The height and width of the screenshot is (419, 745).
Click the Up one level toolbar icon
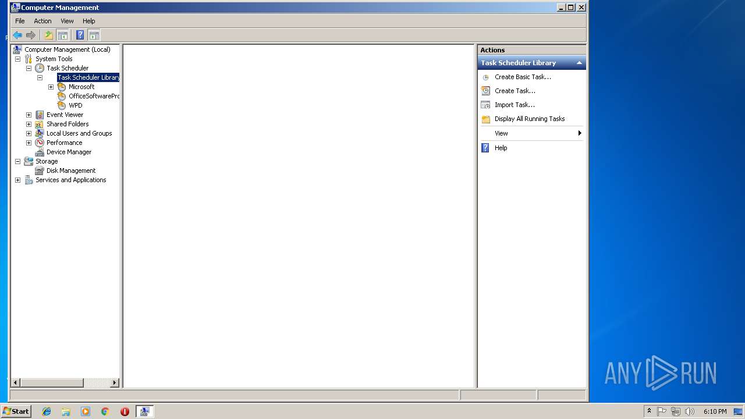[x=49, y=35]
